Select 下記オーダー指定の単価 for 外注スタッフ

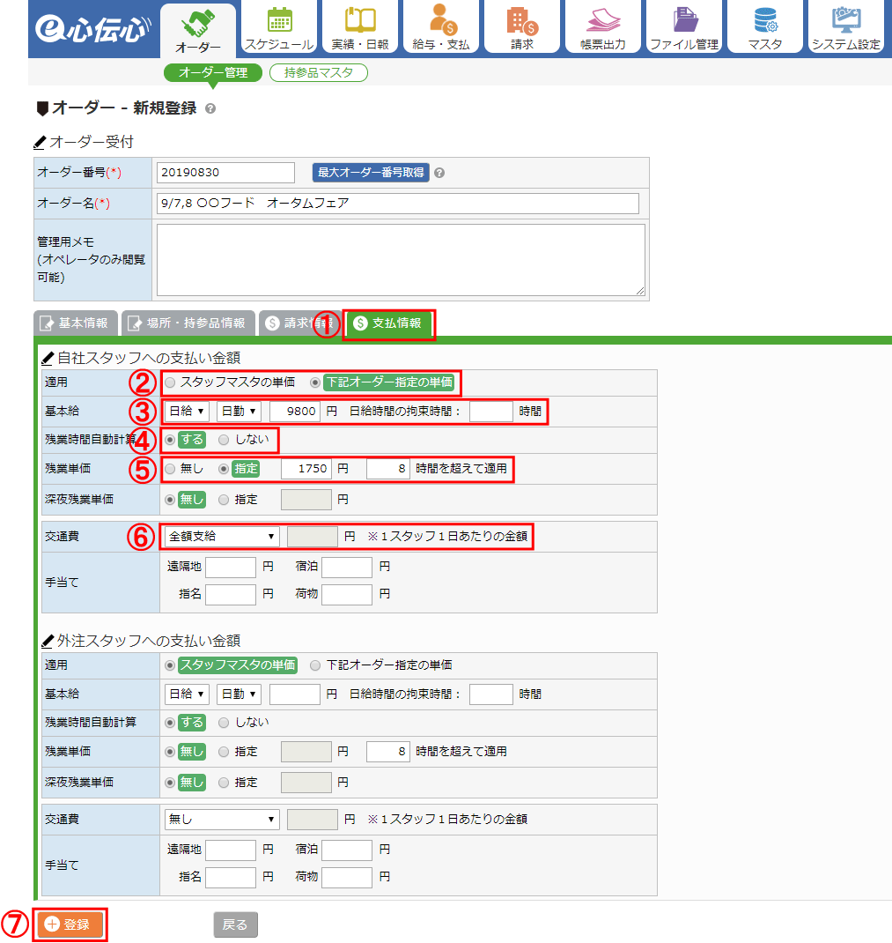click(x=315, y=665)
